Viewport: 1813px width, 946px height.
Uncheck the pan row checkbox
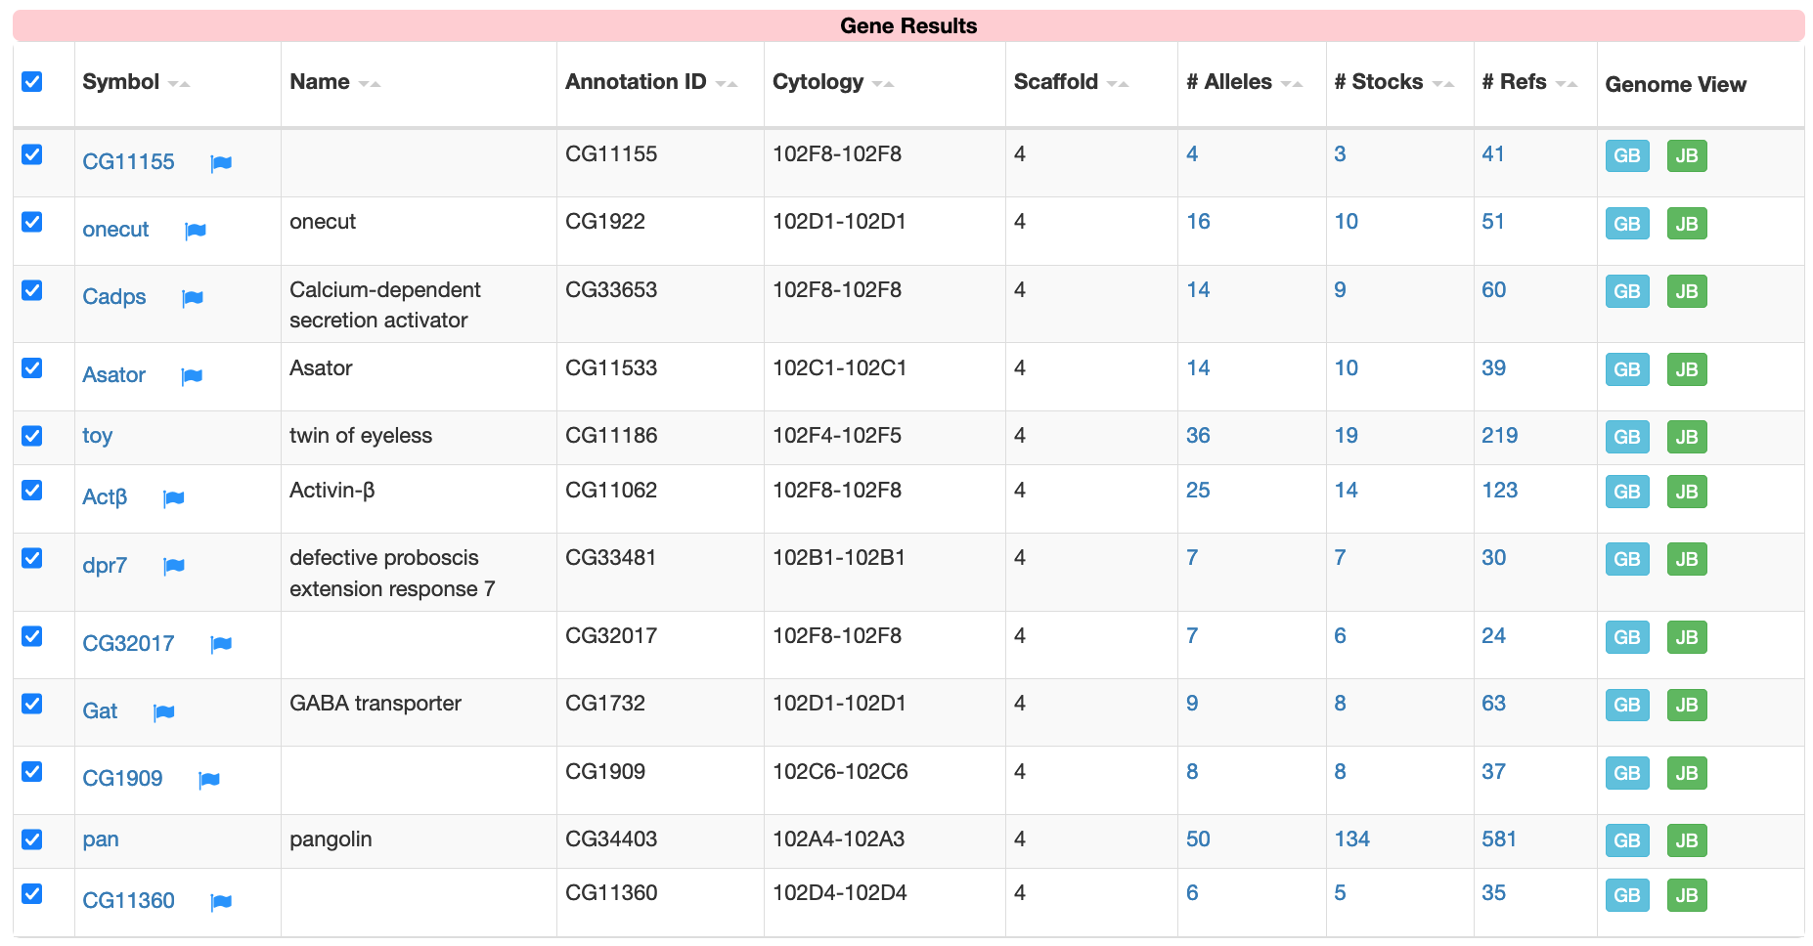32,839
